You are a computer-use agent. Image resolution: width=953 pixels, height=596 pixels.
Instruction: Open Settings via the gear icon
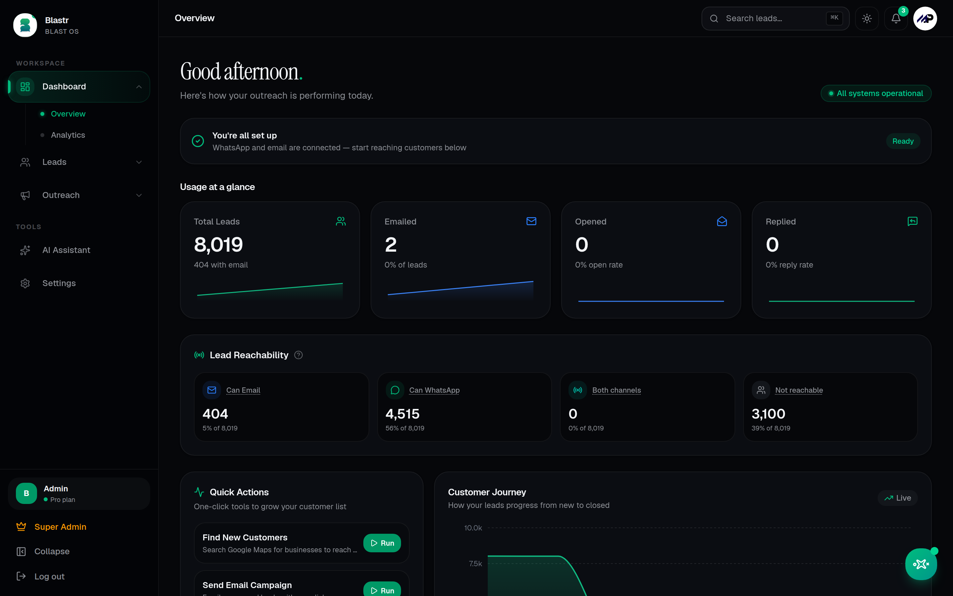25,283
